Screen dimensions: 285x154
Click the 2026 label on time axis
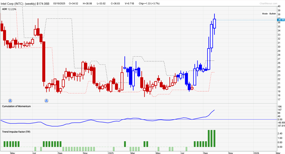tap(256, 153)
